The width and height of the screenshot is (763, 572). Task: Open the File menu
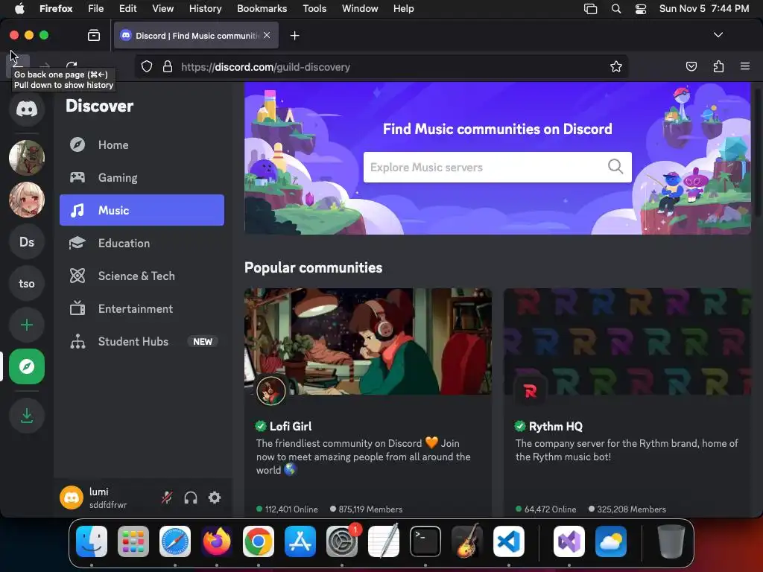click(x=96, y=8)
